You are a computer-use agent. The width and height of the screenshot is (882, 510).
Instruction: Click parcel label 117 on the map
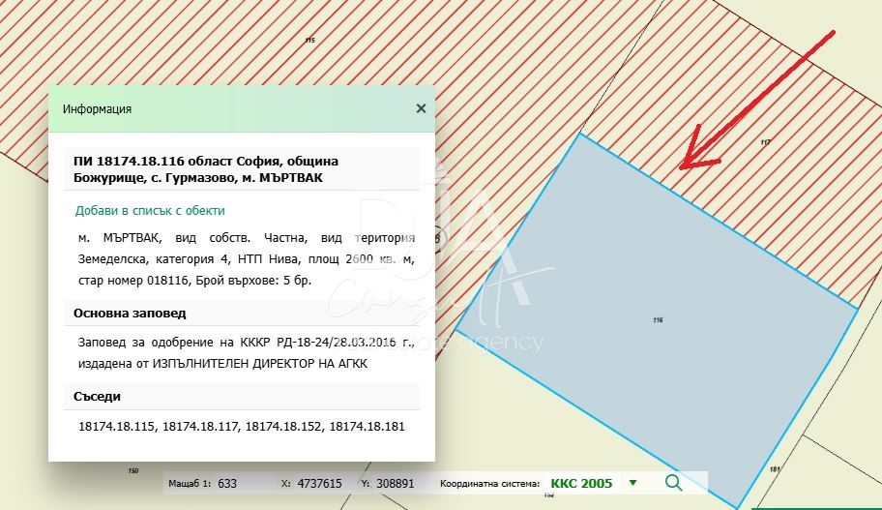765,142
